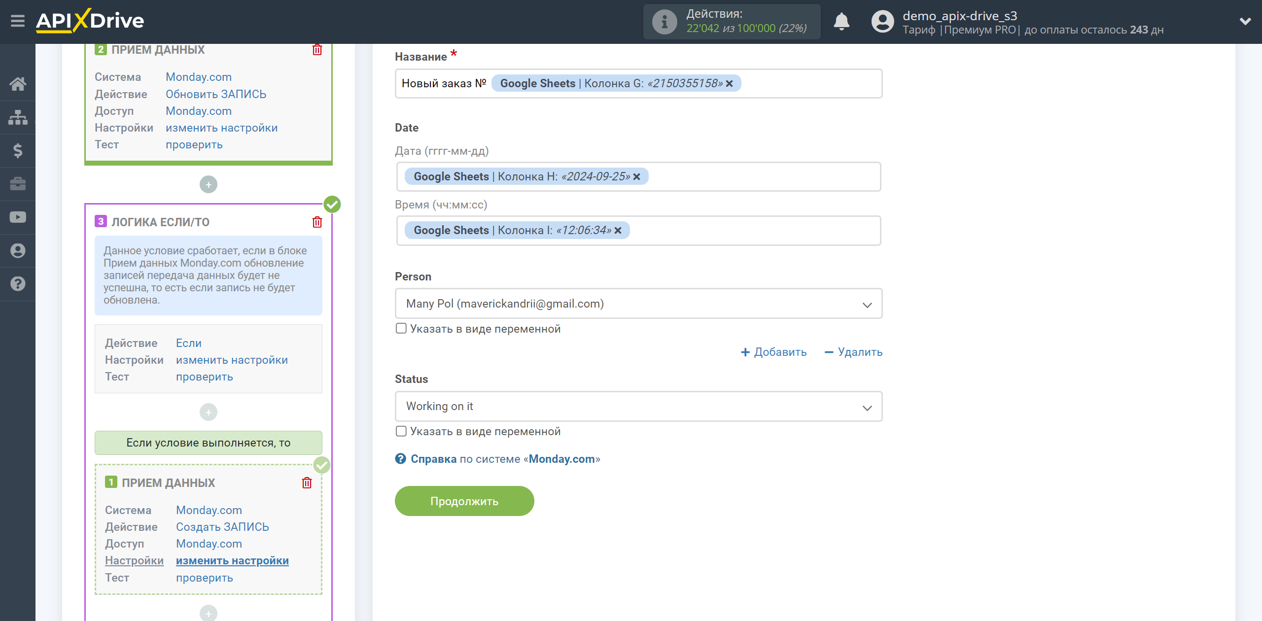This screenshot has width=1262, height=621.
Task: Click 'проверить' in nested block 1
Action: [204, 578]
